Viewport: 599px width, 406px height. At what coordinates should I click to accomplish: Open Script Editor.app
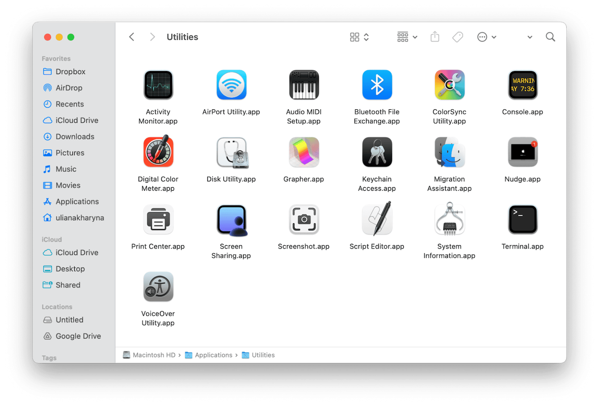(377, 219)
